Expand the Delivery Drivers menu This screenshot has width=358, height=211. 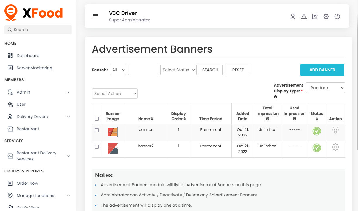[x=32, y=117]
